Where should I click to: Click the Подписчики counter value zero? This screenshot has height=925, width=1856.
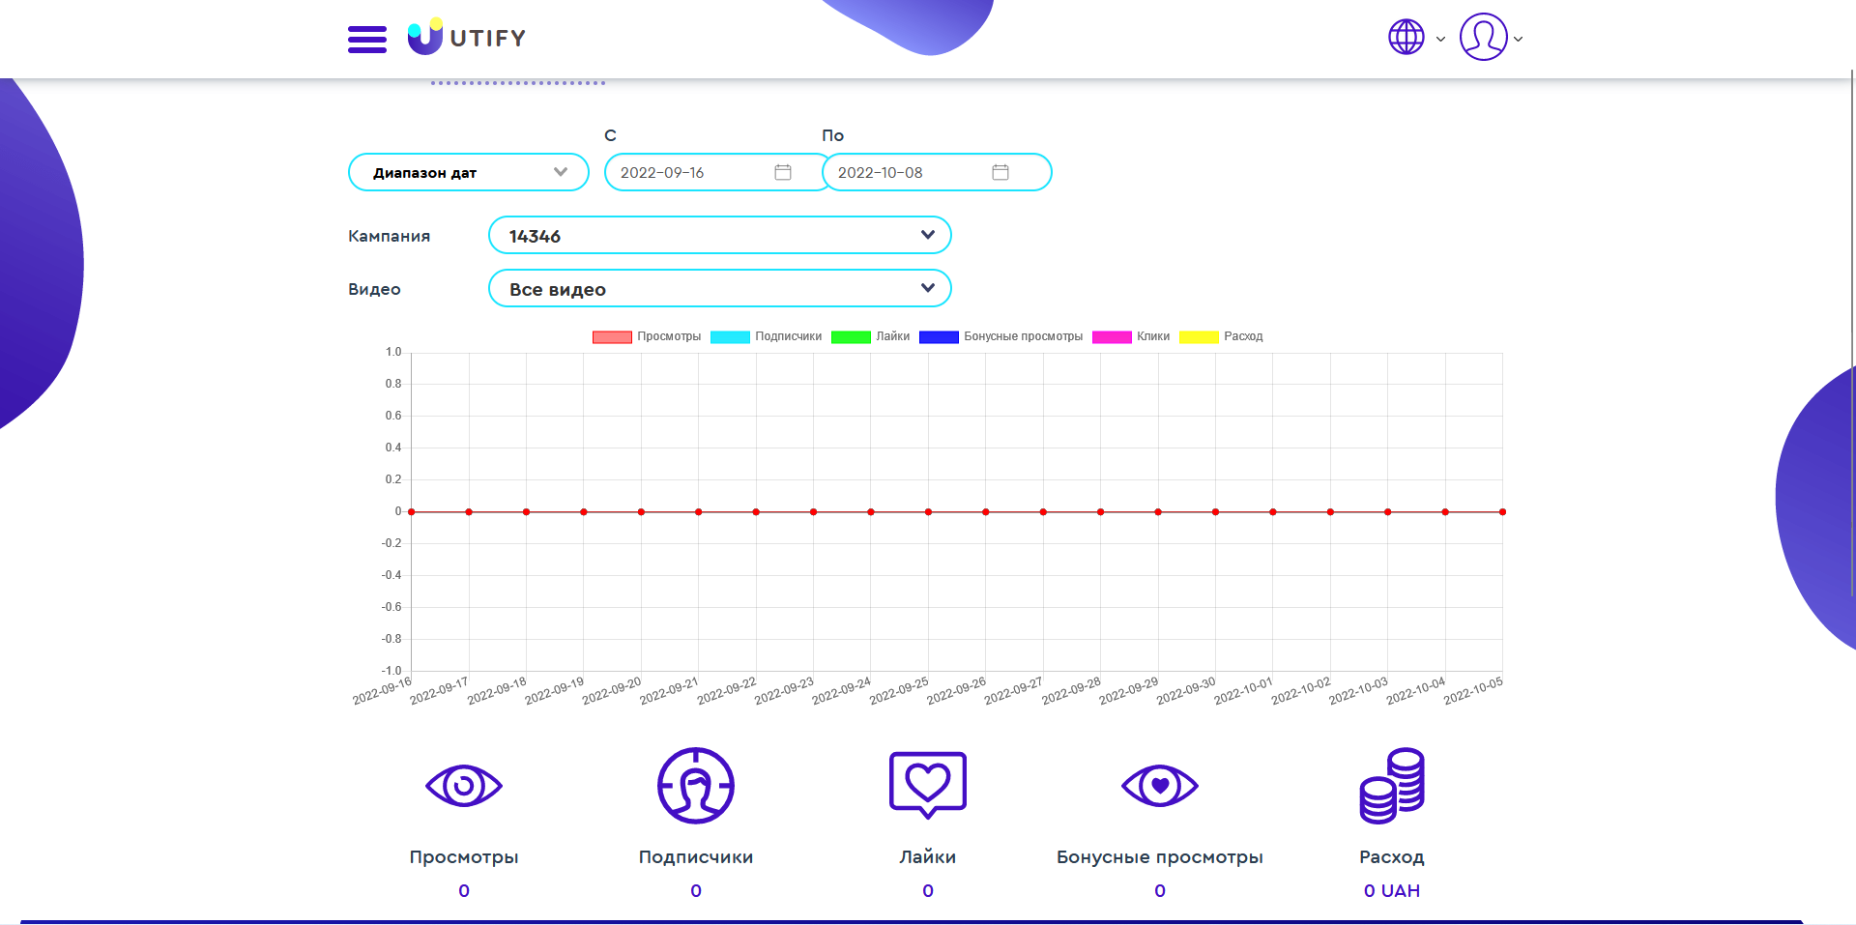click(x=695, y=890)
